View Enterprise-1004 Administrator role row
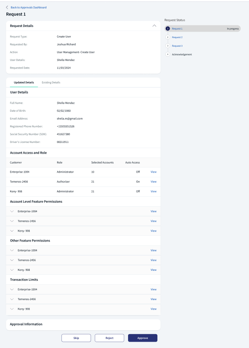This screenshot has width=249, height=348. (x=153, y=172)
